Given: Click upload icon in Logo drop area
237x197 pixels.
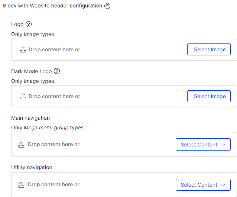Looking at the screenshot, I should tap(23, 49).
